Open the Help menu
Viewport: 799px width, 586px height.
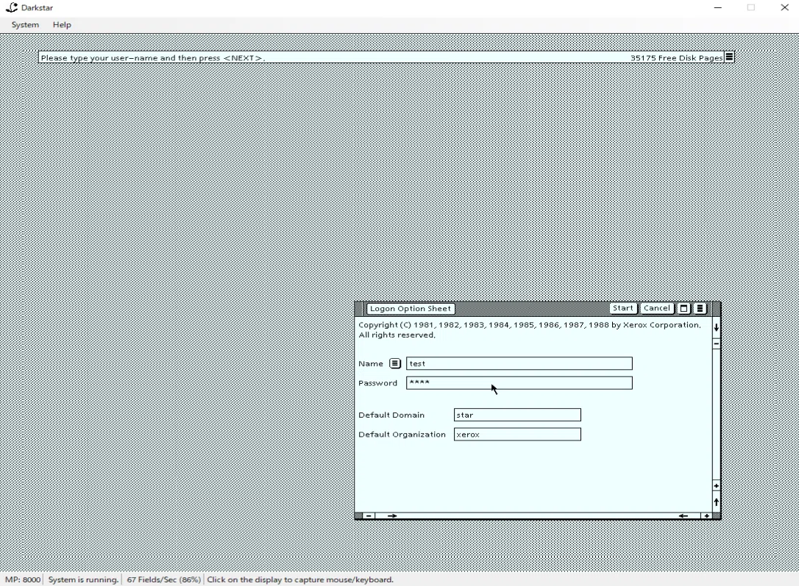coord(62,24)
